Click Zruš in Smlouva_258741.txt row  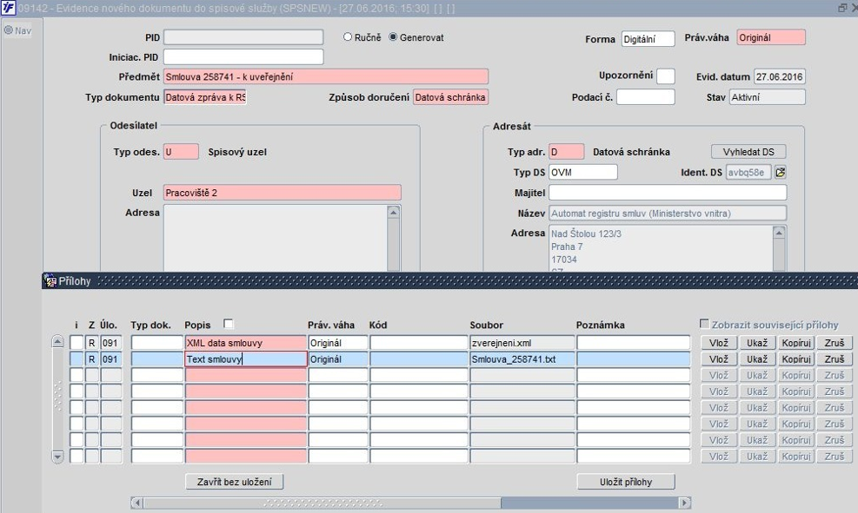835,359
